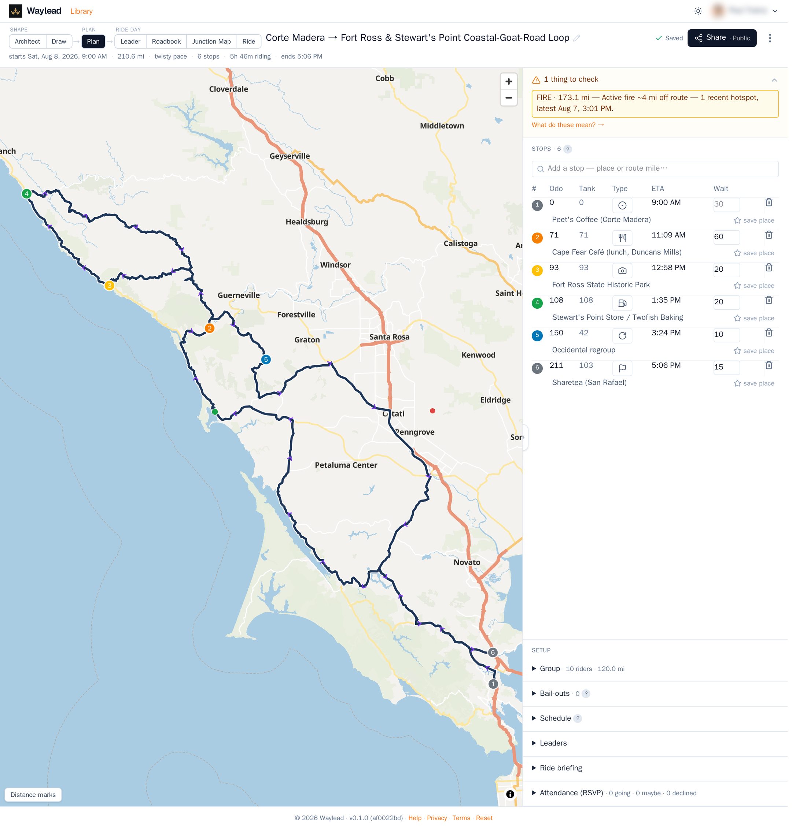Save place for Occidental regroup stop
Viewport: 796px width, 829px height.
753,351
